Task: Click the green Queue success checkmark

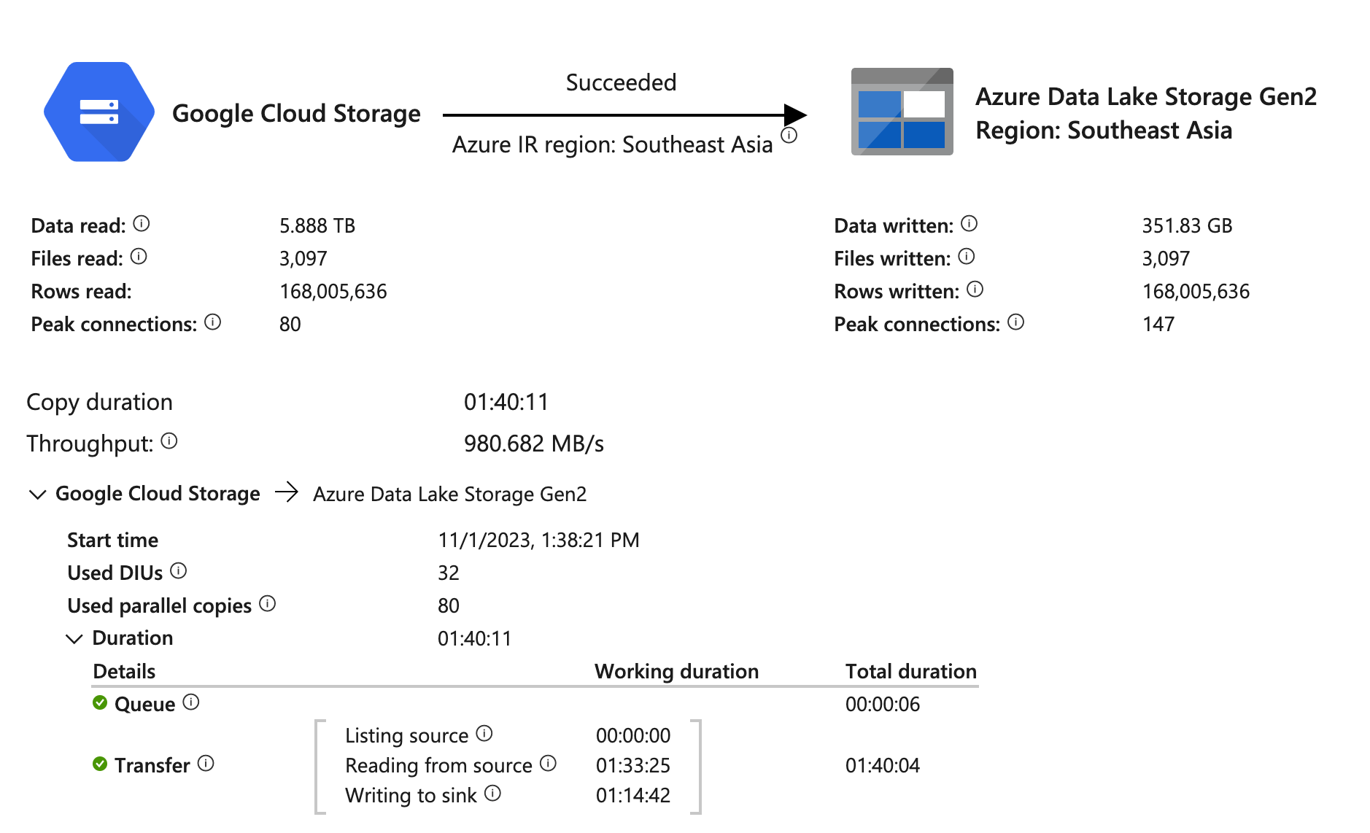Action: [x=100, y=703]
